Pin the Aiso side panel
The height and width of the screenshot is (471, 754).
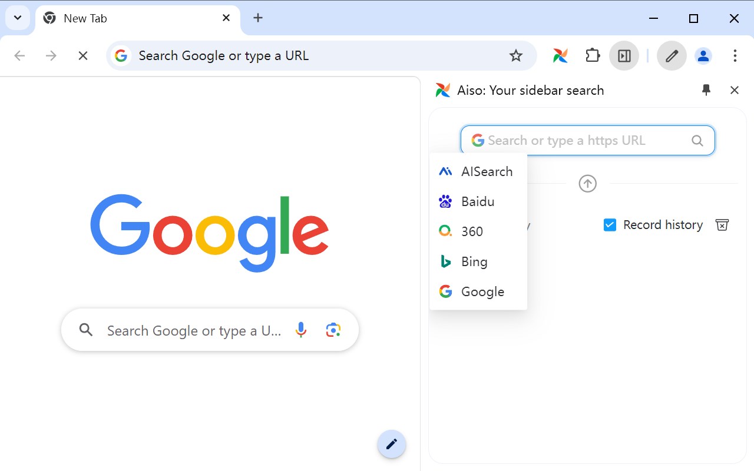click(x=706, y=90)
